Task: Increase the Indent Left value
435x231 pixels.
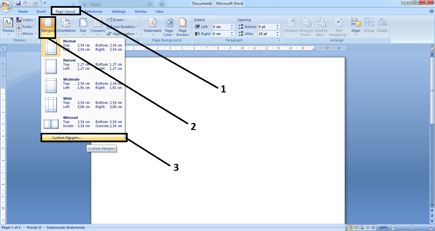Action: click(x=232, y=25)
